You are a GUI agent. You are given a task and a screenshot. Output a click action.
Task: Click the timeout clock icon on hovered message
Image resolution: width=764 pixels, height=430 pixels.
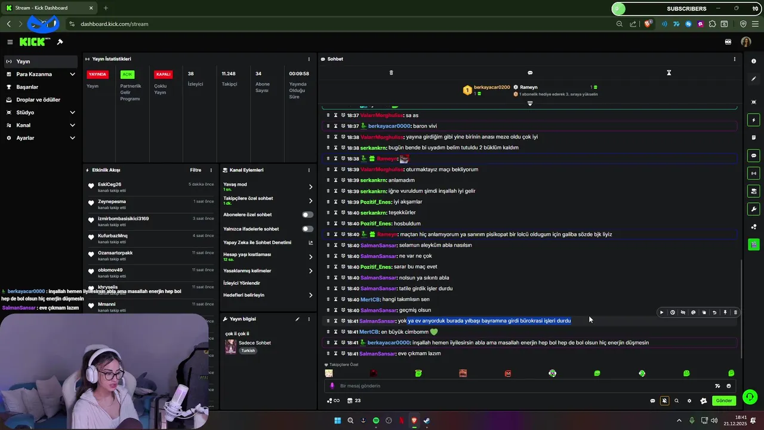(672, 312)
